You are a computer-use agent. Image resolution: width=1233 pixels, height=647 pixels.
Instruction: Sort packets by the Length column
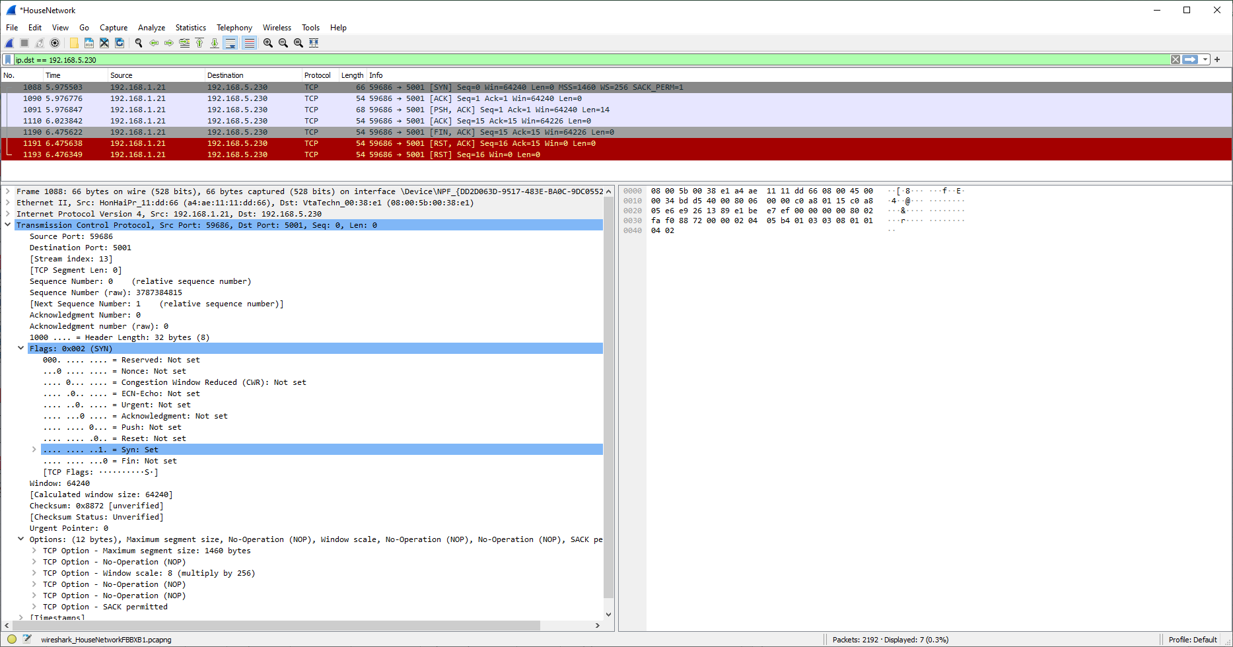click(x=353, y=75)
